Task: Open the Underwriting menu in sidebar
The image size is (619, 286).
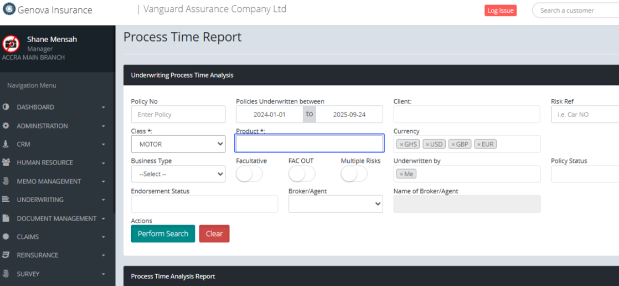Action: (x=40, y=200)
